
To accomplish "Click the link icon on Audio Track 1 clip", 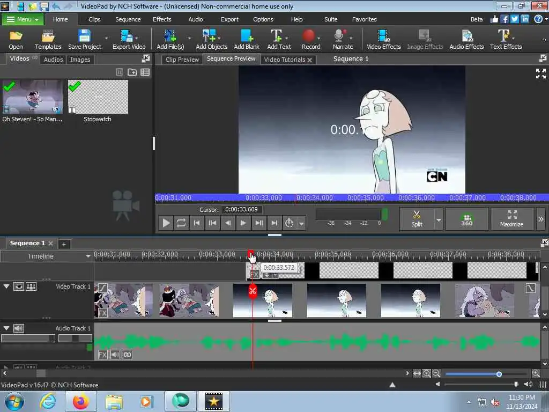I will point(128,355).
